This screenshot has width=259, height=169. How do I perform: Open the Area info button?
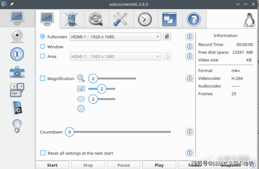pyautogui.click(x=190, y=56)
